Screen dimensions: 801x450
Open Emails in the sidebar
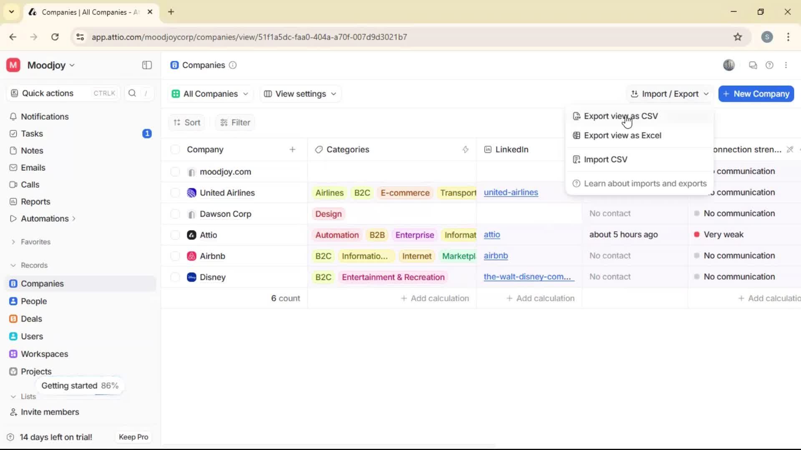[x=33, y=167]
